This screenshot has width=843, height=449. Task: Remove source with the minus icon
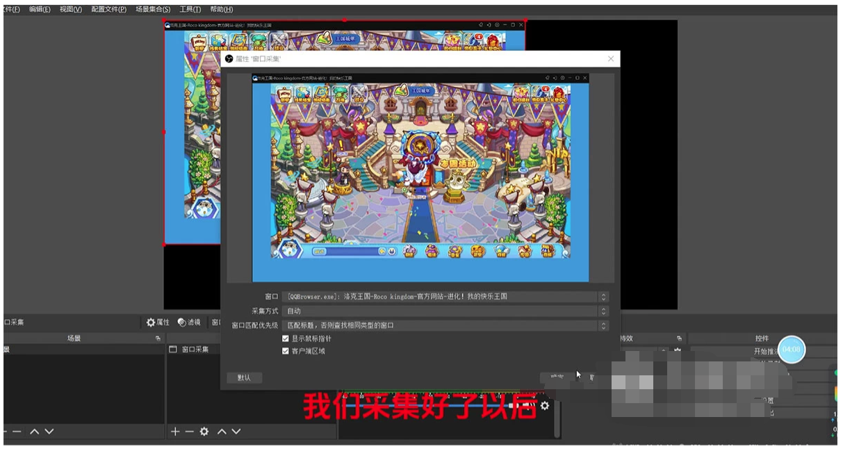click(189, 432)
